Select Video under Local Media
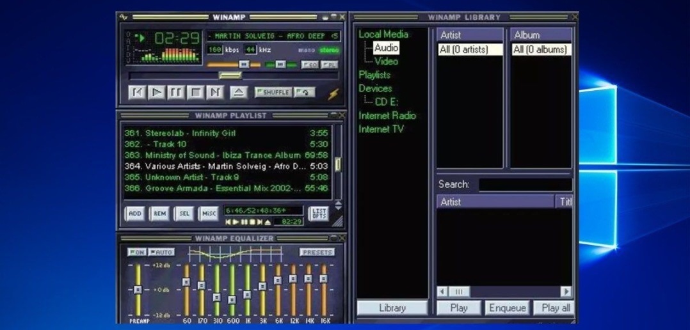This screenshot has width=690, height=330. [x=386, y=61]
